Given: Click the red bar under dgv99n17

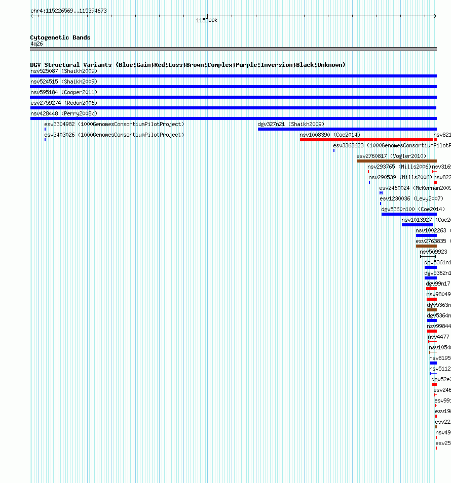Looking at the screenshot, I should (431, 289).
